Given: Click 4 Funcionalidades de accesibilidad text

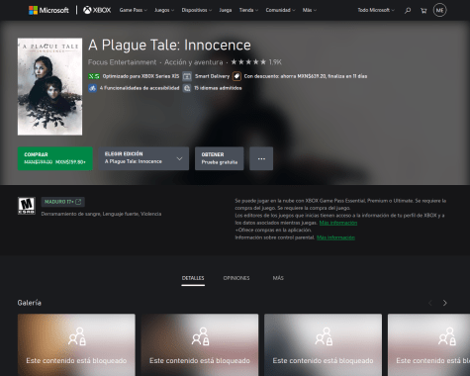Looking at the screenshot, I should [140, 88].
